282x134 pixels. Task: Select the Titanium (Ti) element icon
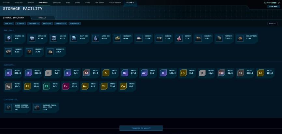104,86
